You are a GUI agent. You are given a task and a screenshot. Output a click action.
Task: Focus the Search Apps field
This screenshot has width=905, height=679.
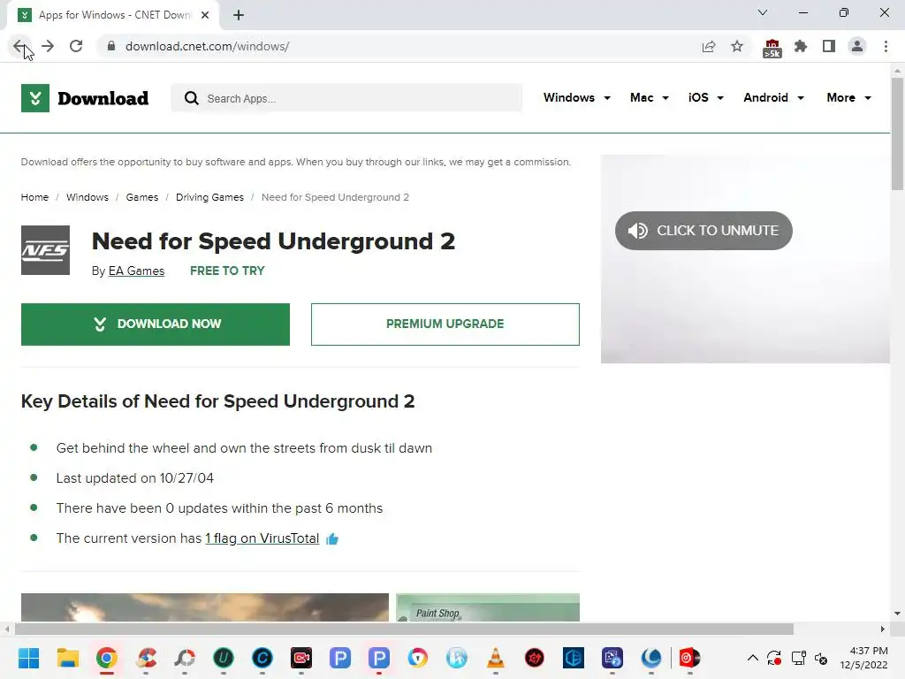346,98
